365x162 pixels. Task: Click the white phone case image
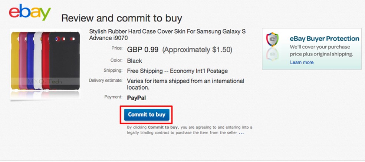click(37, 61)
